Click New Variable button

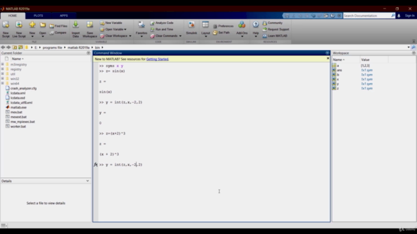[x=111, y=23]
